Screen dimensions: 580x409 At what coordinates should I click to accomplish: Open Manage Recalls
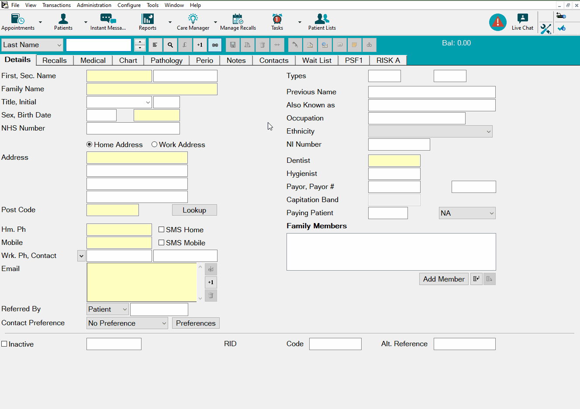pos(238,22)
